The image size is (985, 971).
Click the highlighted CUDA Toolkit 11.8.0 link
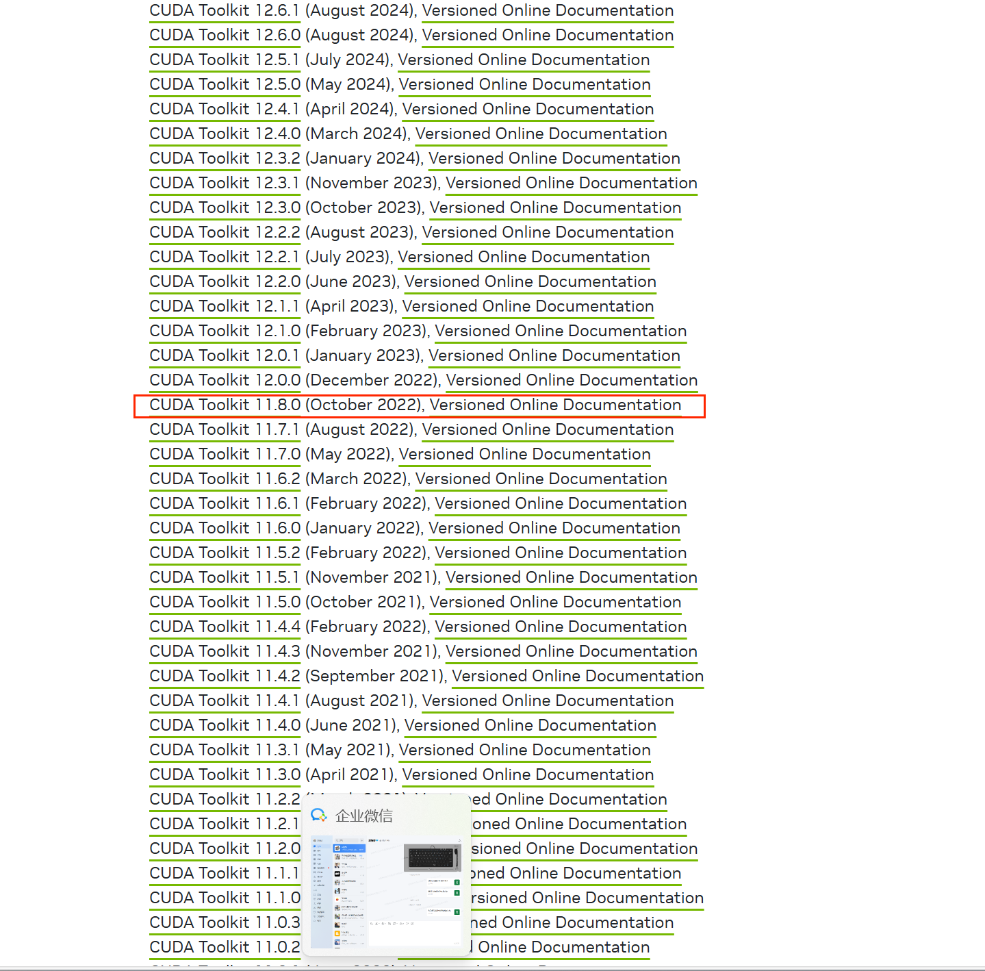225,405
